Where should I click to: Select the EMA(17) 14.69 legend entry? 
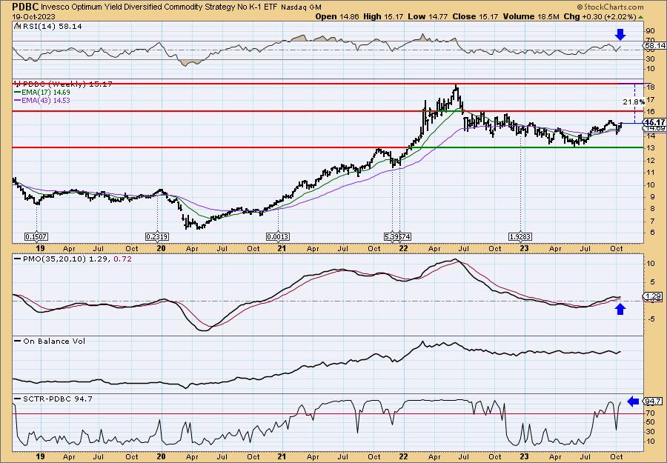point(42,93)
